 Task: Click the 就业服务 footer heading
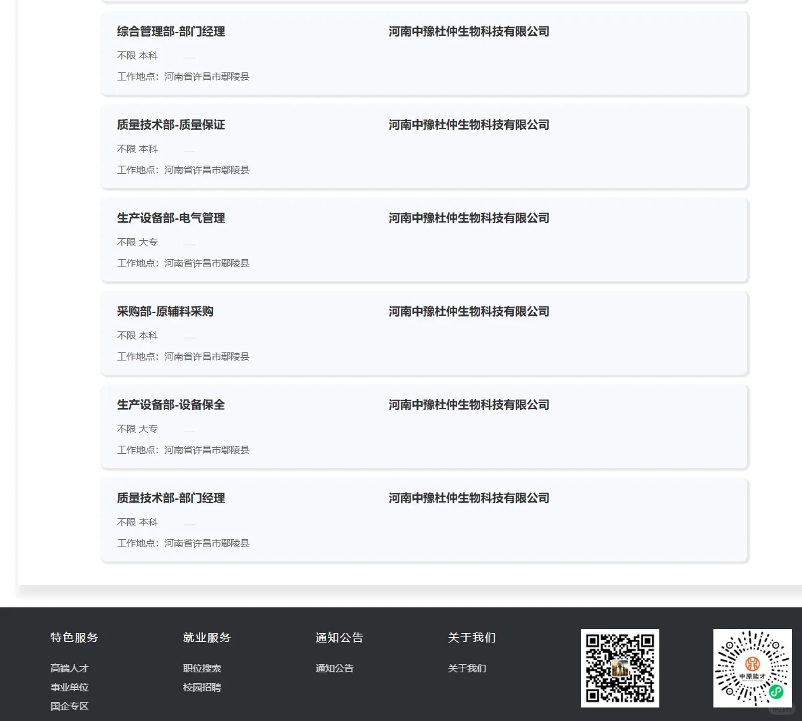coord(207,638)
